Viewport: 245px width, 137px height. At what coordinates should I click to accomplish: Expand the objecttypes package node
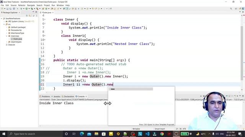(7, 42)
